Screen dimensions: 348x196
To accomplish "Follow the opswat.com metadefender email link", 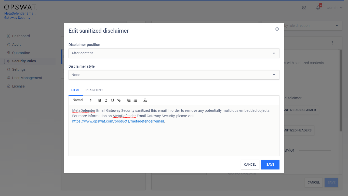I will (x=118, y=121).
